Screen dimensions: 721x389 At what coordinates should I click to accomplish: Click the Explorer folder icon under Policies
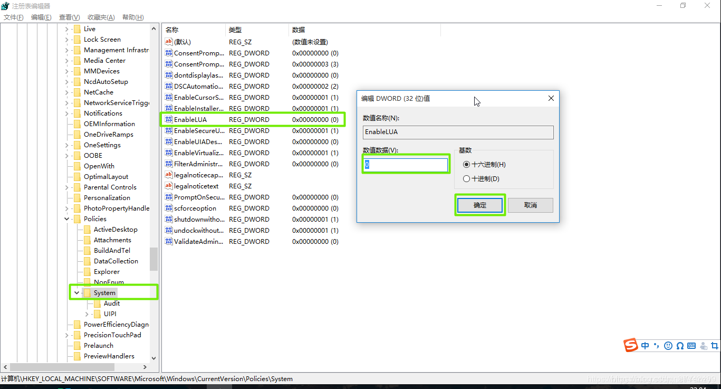(87, 271)
